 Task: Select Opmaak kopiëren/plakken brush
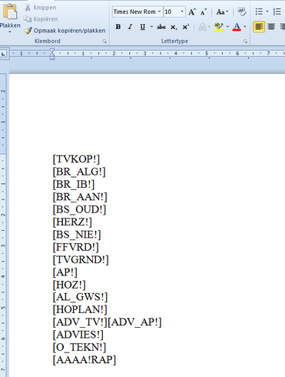point(28,31)
